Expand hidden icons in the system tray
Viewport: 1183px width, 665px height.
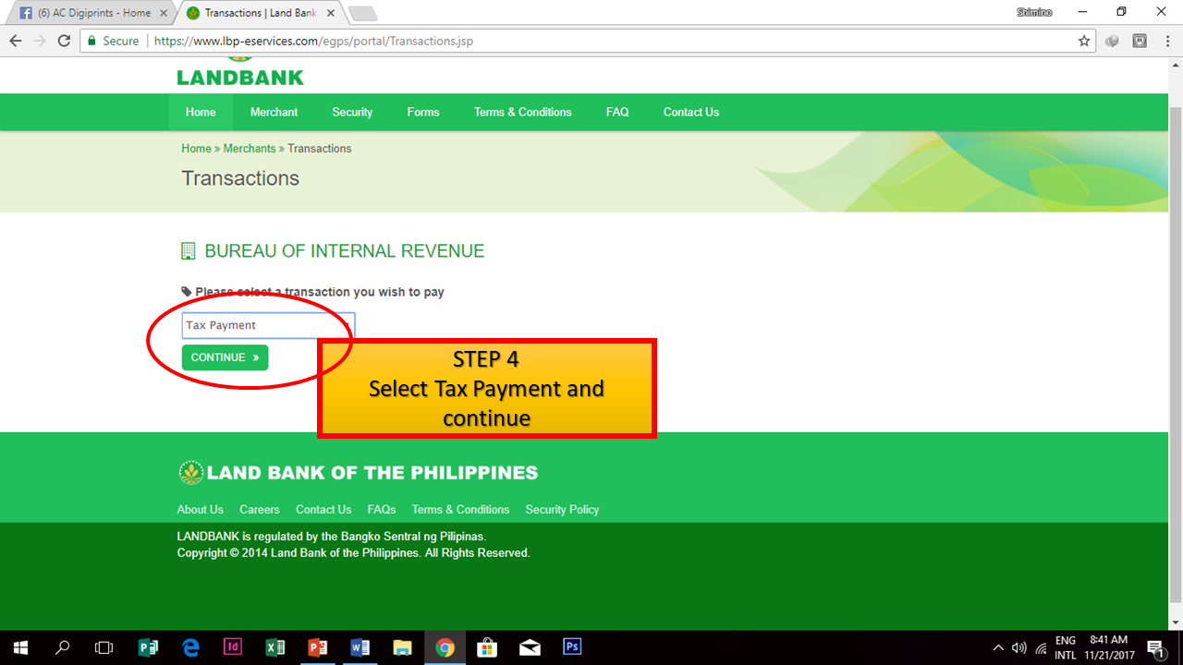click(998, 647)
